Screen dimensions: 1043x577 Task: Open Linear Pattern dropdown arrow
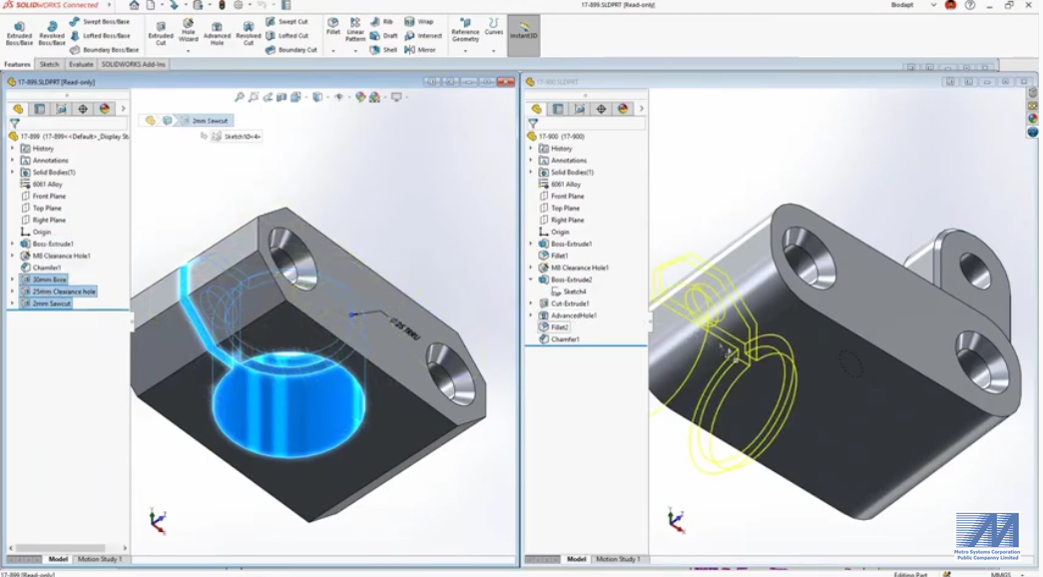[x=355, y=51]
